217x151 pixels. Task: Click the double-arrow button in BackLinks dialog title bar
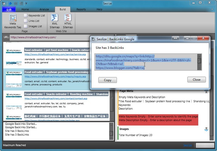click(x=175, y=38)
